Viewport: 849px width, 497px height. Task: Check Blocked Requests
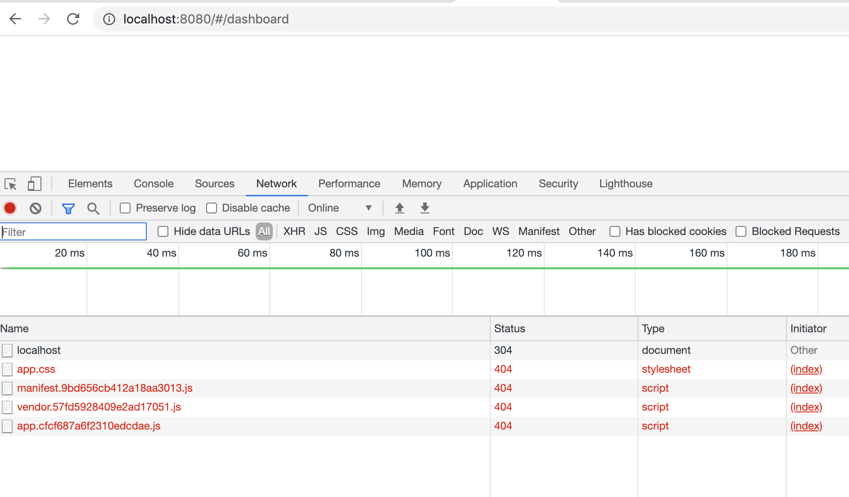coord(741,231)
